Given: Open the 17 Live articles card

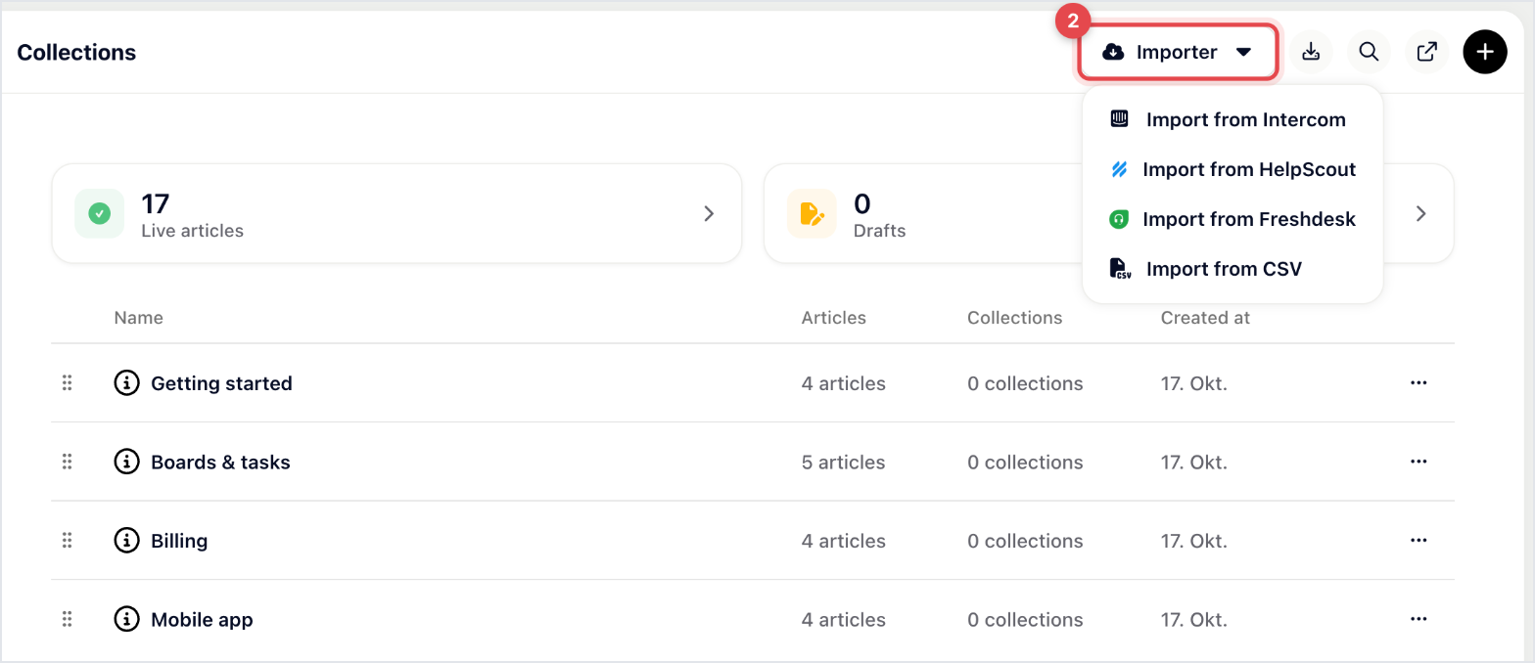Looking at the screenshot, I should coord(396,213).
